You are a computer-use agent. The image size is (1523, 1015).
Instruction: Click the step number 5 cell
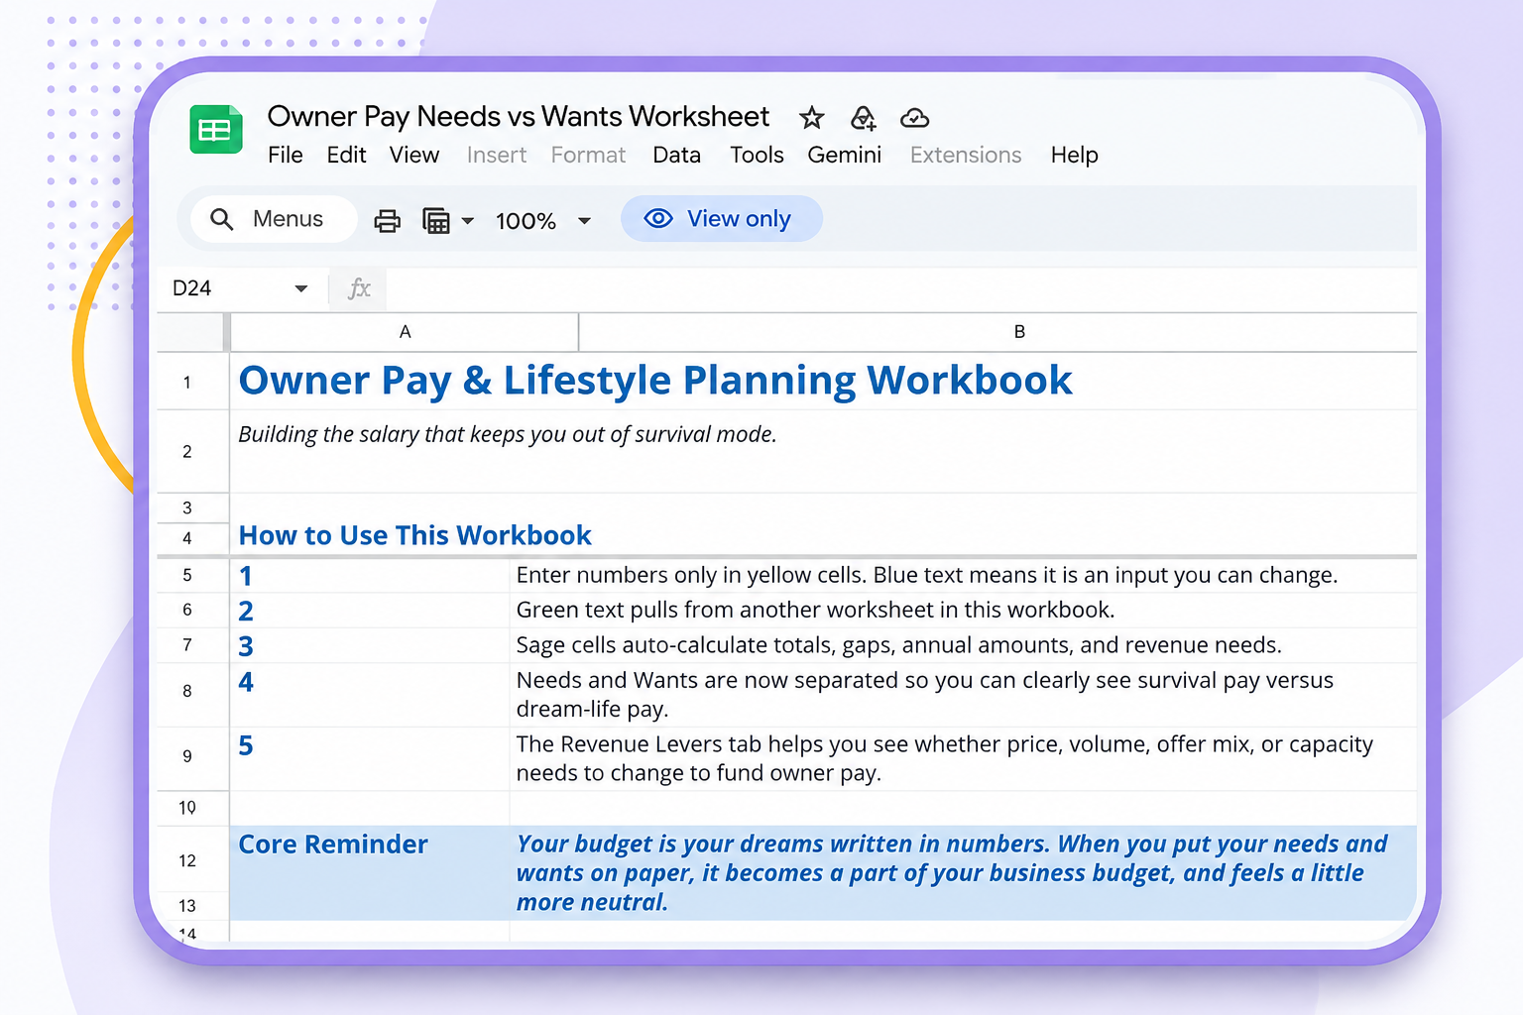coord(370,759)
